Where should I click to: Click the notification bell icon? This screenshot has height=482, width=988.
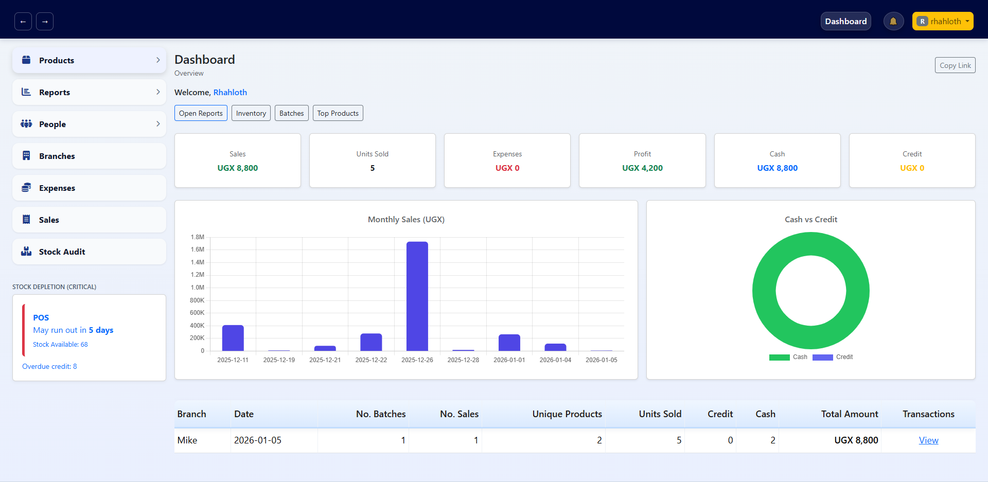[893, 21]
